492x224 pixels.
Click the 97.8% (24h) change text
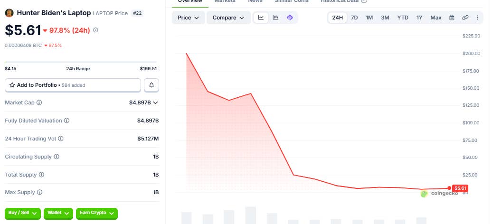coord(70,30)
